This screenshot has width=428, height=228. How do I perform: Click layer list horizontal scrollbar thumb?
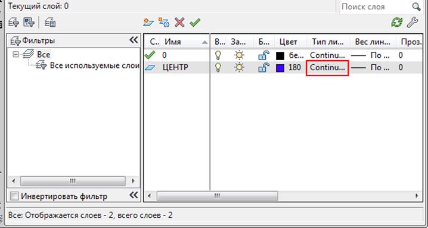(x=217, y=195)
